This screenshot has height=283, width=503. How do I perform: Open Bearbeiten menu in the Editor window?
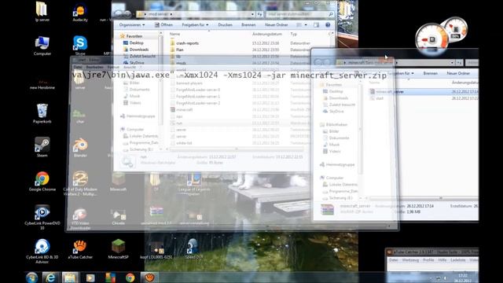(x=94, y=67)
